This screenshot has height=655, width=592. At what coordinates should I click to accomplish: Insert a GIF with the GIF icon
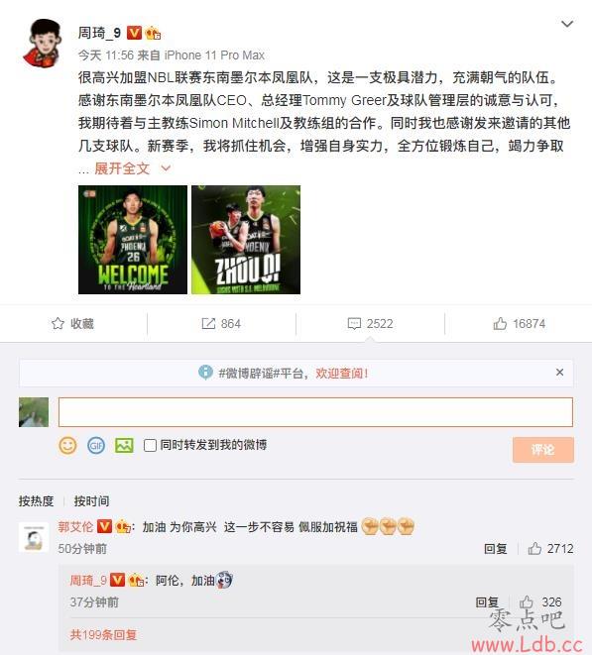pyautogui.click(x=96, y=445)
